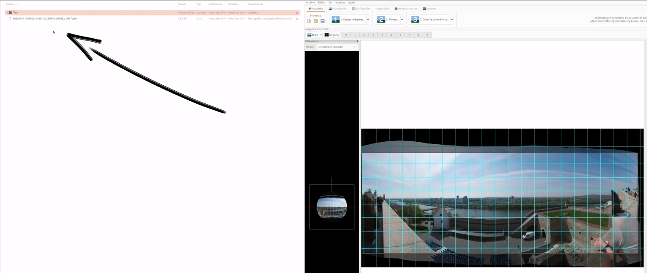The image size is (647, 273).
Task: Expand the files folder tree arrow
Action: coord(7,12)
